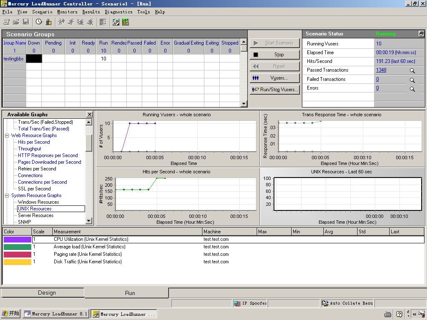Select the Running Vusers graph pane
Viewport: 427px width, 320px height.
click(178, 138)
